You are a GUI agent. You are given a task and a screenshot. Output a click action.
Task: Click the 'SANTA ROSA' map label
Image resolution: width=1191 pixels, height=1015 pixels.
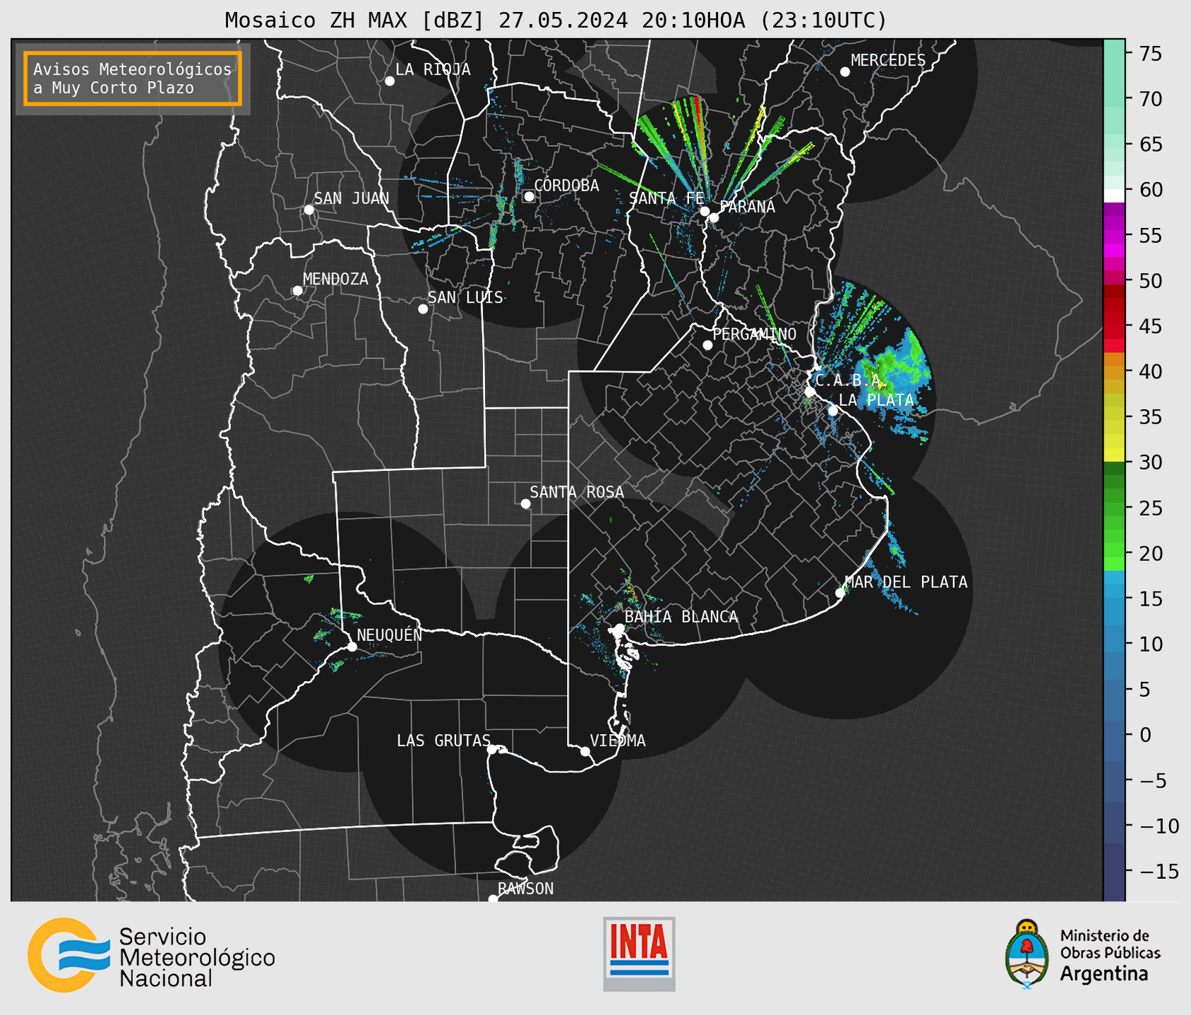(577, 492)
